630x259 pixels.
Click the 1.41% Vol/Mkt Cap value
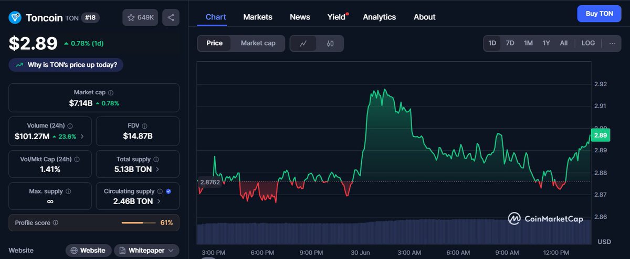coord(50,169)
